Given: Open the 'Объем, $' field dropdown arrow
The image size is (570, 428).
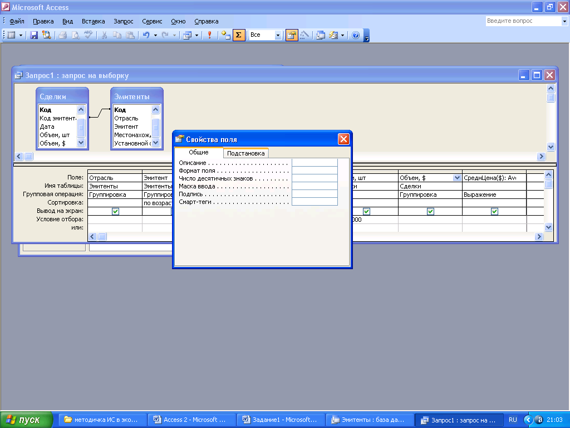Looking at the screenshot, I should coord(457,178).
